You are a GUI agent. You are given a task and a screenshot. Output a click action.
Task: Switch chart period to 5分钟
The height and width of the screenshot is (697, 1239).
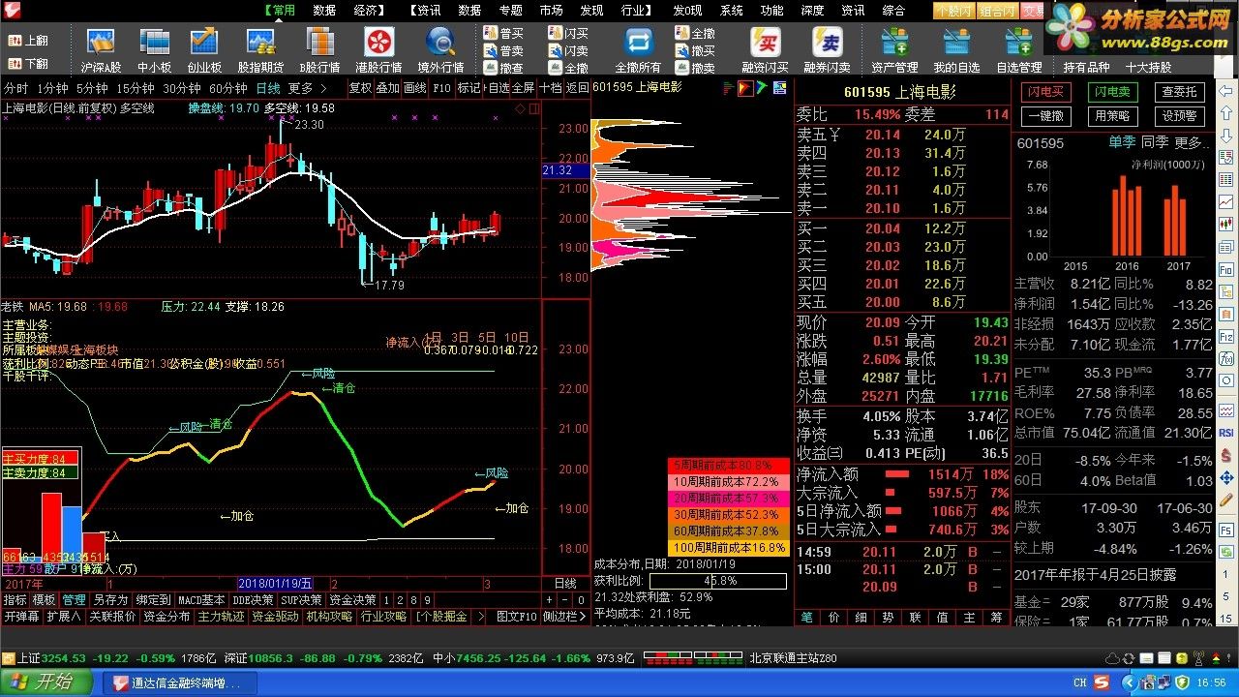[x=91, y=87]
